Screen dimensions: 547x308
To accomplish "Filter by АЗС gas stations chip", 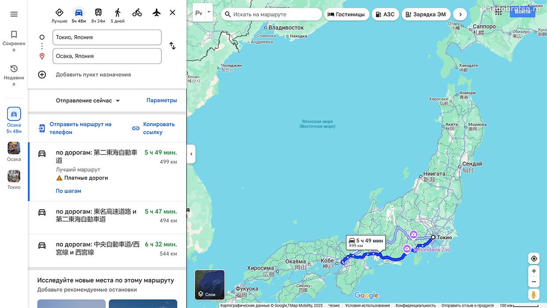I will (386, 14).
